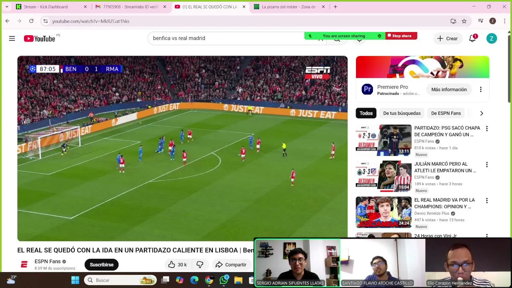The image size is (512, 288).
Task: Open menu for JULIÁN MARCÓ video
Action: click(x=487, y=164)
